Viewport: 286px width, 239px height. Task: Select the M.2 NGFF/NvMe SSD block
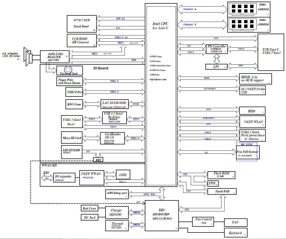252,90
